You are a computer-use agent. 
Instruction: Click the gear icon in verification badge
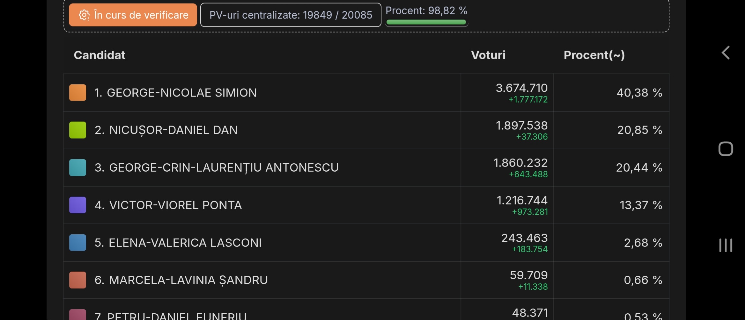point(84,15)
